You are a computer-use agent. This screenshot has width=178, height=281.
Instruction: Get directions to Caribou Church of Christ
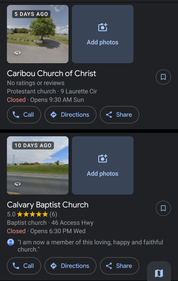coord(70,115)
